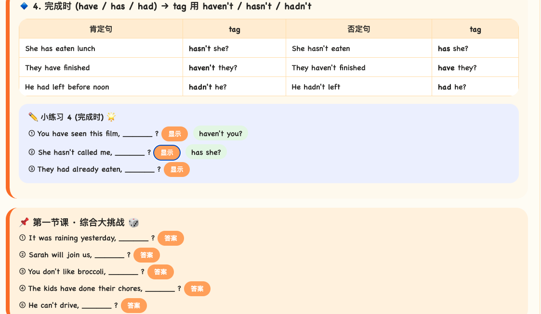Click the dice icon after 综合大挑战
The height and width of the screenshot is (314, 541).
click(x=133, y=223)
